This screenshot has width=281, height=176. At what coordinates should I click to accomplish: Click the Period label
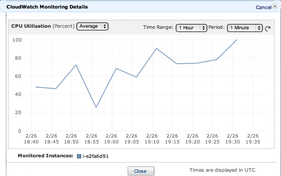(216, 27)
